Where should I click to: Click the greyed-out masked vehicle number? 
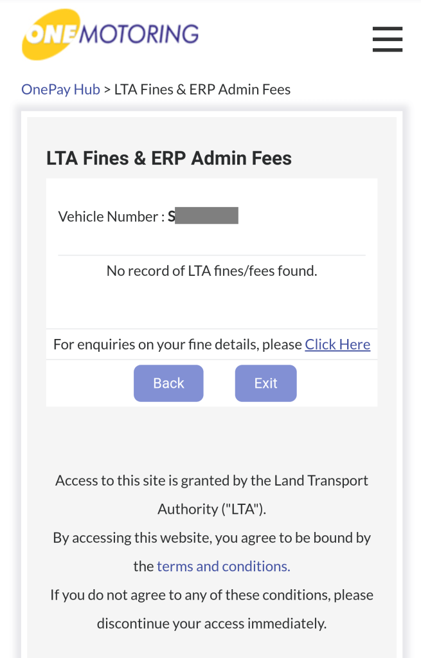pos(207,215)
